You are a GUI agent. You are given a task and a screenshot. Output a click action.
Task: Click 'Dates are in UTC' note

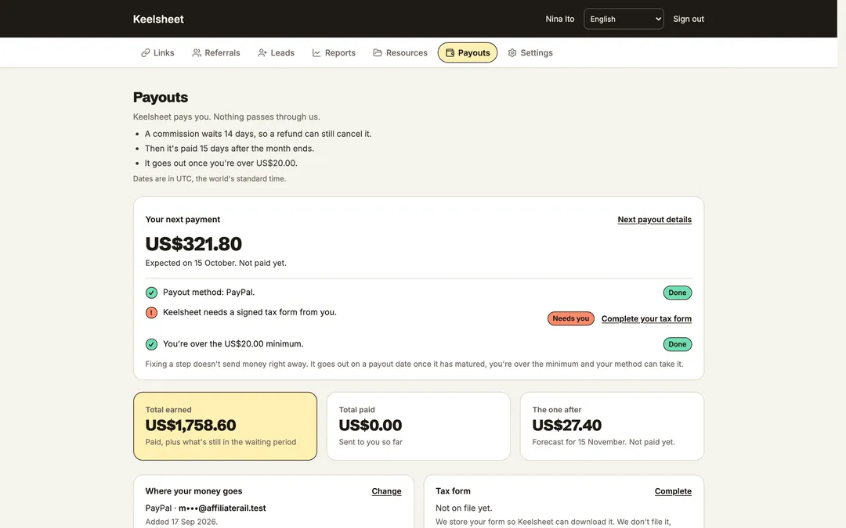(209, 178)
